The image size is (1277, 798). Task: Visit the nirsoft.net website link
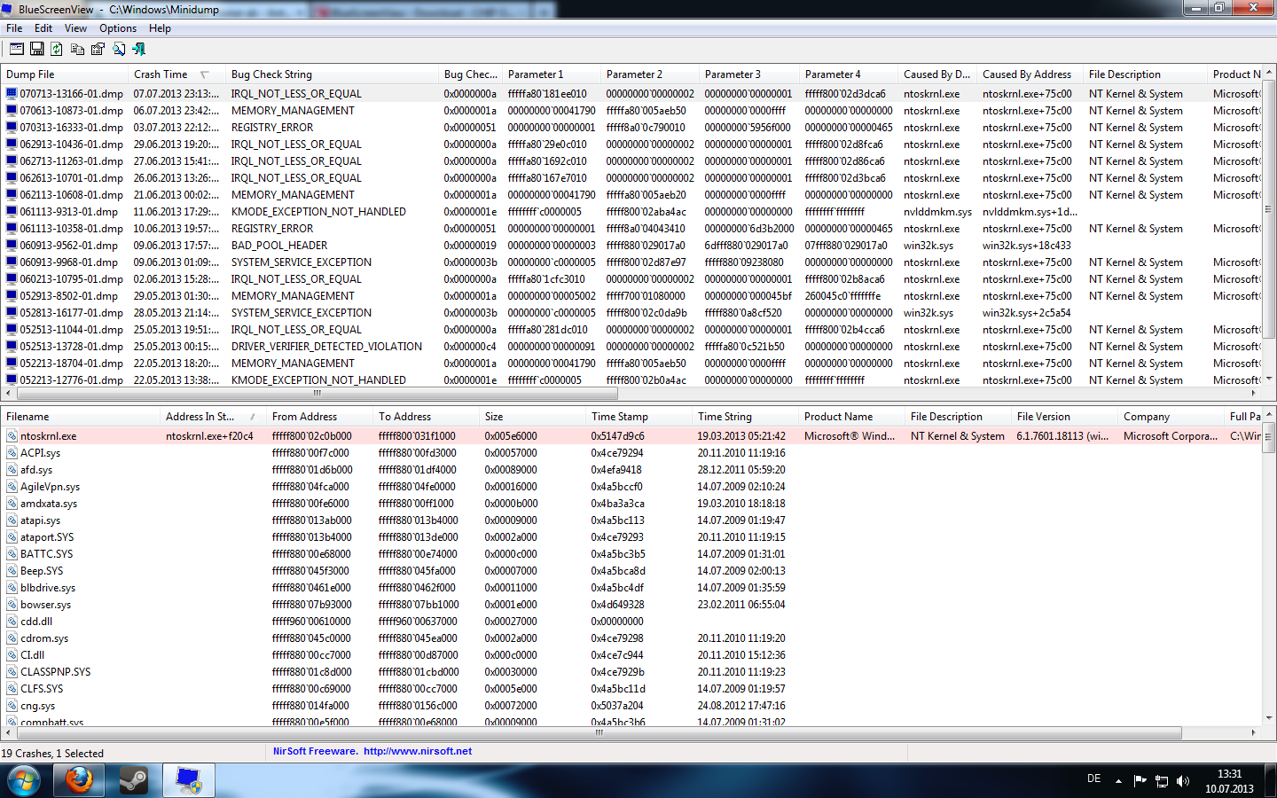click(417, 751)
